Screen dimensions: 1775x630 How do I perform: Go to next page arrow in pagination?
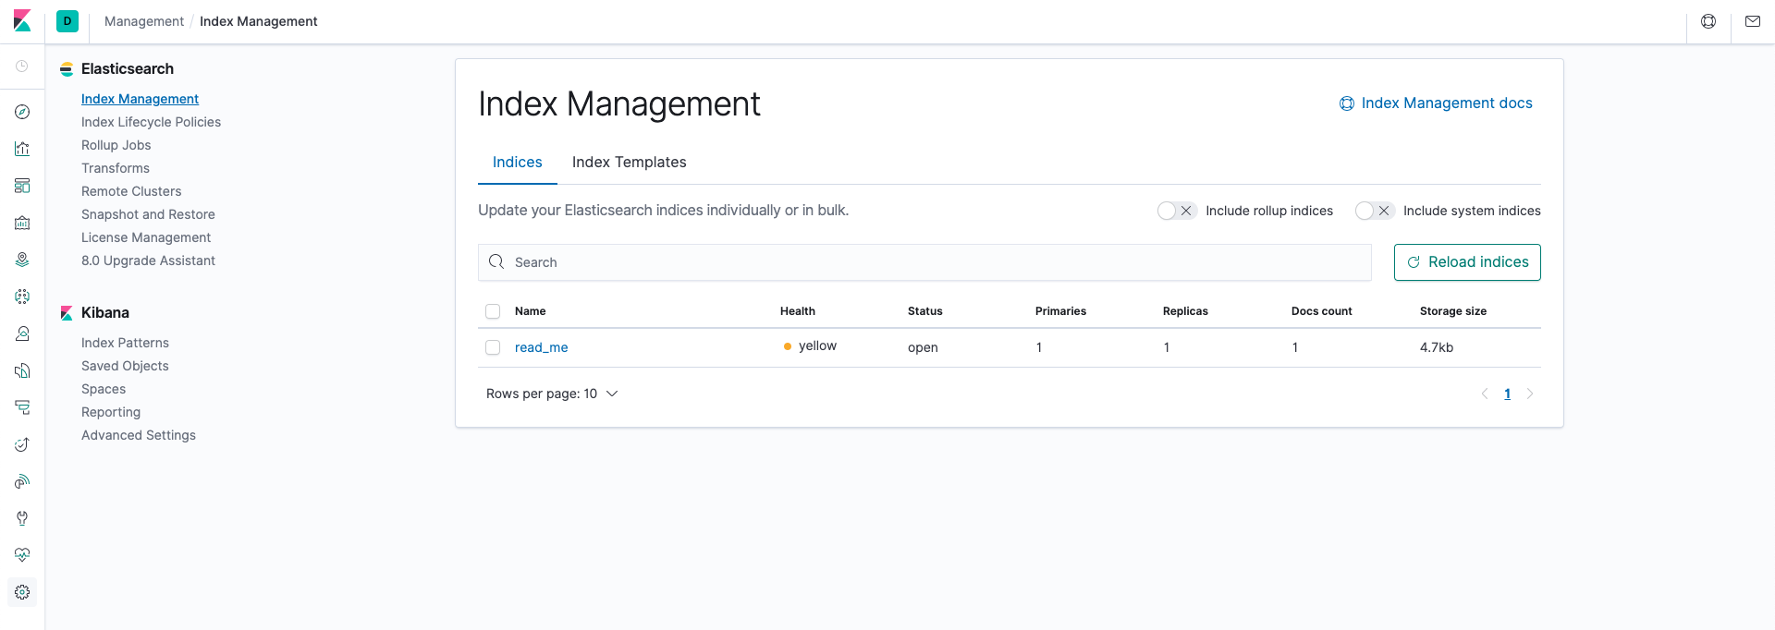1530,394
